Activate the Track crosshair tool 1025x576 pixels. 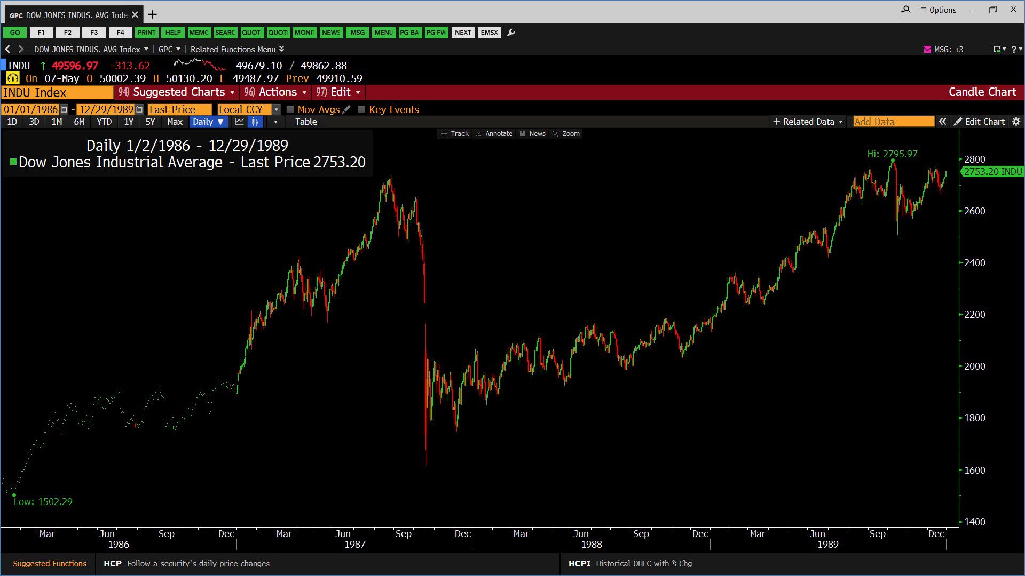(x=455, y=133)
